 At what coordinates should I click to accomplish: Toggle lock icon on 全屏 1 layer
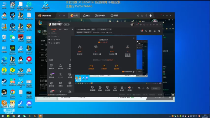(x=52, y=43)
